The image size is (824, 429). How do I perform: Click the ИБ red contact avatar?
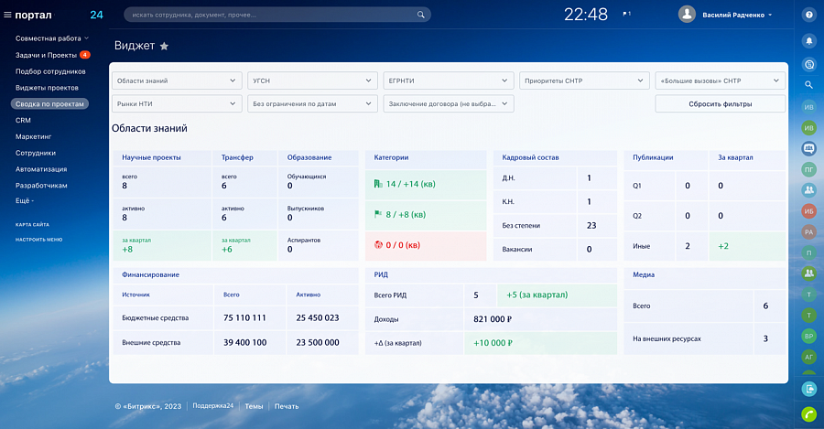[x=808, y=211]
